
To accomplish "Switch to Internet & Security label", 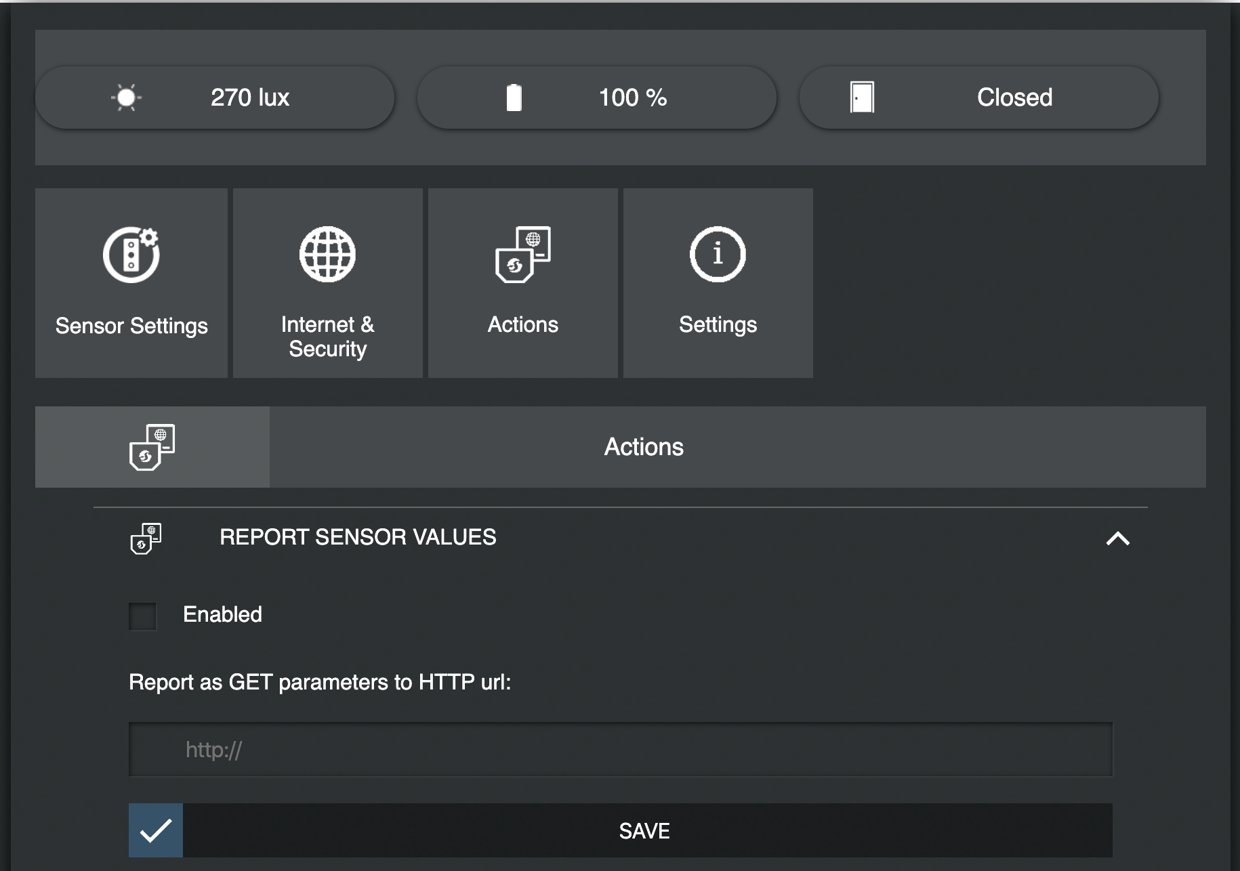I will (x=327, y=337).
